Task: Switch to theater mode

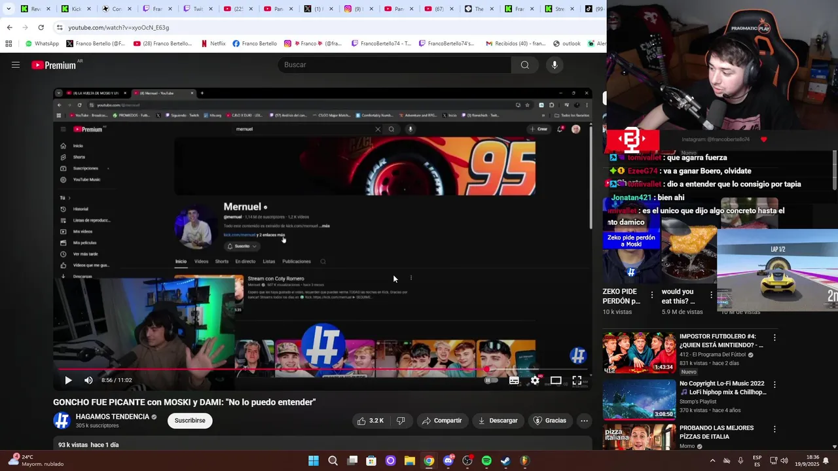Action: [556, 380]
